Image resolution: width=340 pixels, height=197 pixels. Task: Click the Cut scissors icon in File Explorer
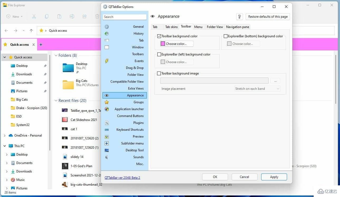pos(34,16)
